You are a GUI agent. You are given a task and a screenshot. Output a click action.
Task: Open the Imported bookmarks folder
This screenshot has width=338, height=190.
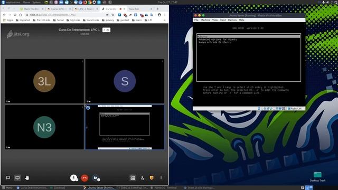pyautogui.click(x=23, y=20)
